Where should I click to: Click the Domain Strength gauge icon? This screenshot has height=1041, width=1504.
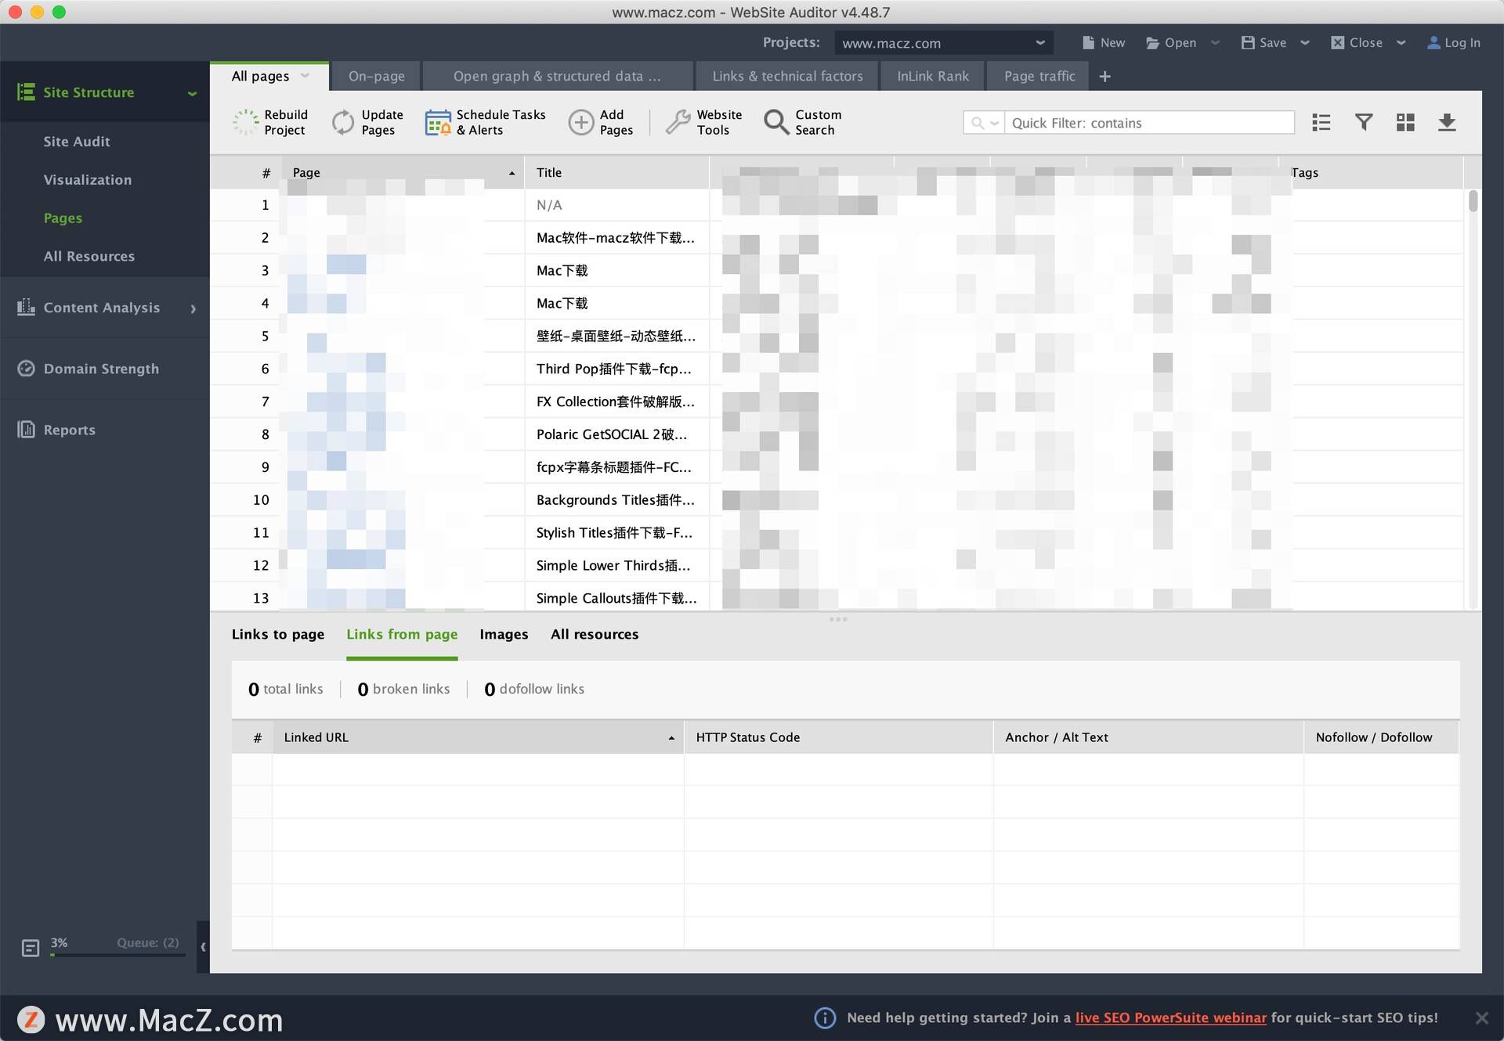click(x=26, y=368)
